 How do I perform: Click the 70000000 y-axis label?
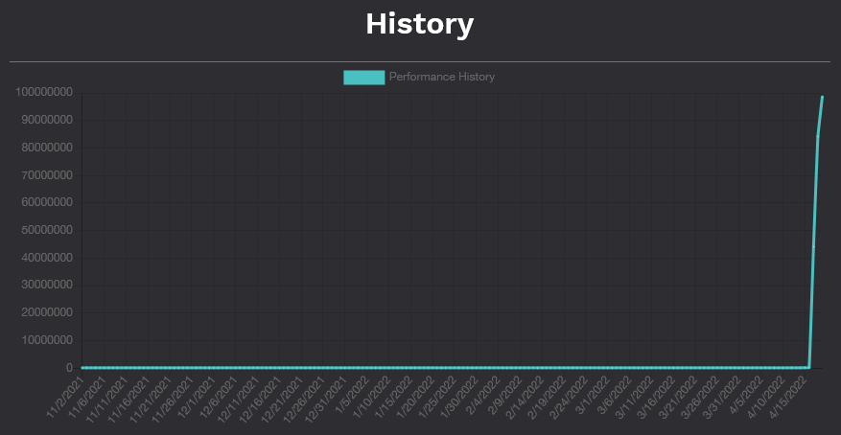(x=46, y=175)
